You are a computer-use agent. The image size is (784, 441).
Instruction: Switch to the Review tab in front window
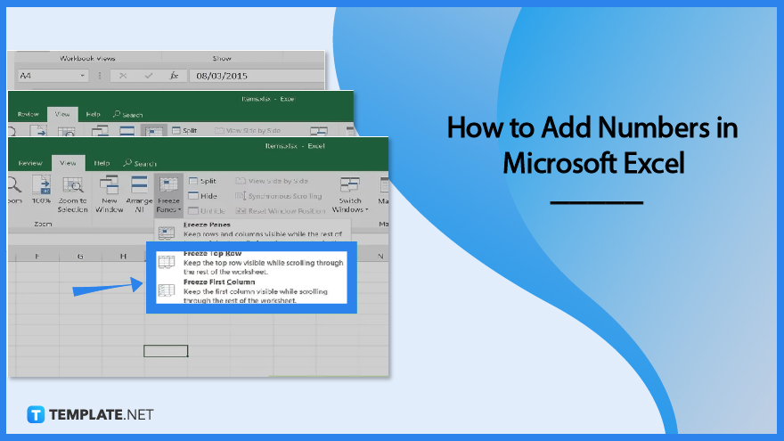coord(30,163)
